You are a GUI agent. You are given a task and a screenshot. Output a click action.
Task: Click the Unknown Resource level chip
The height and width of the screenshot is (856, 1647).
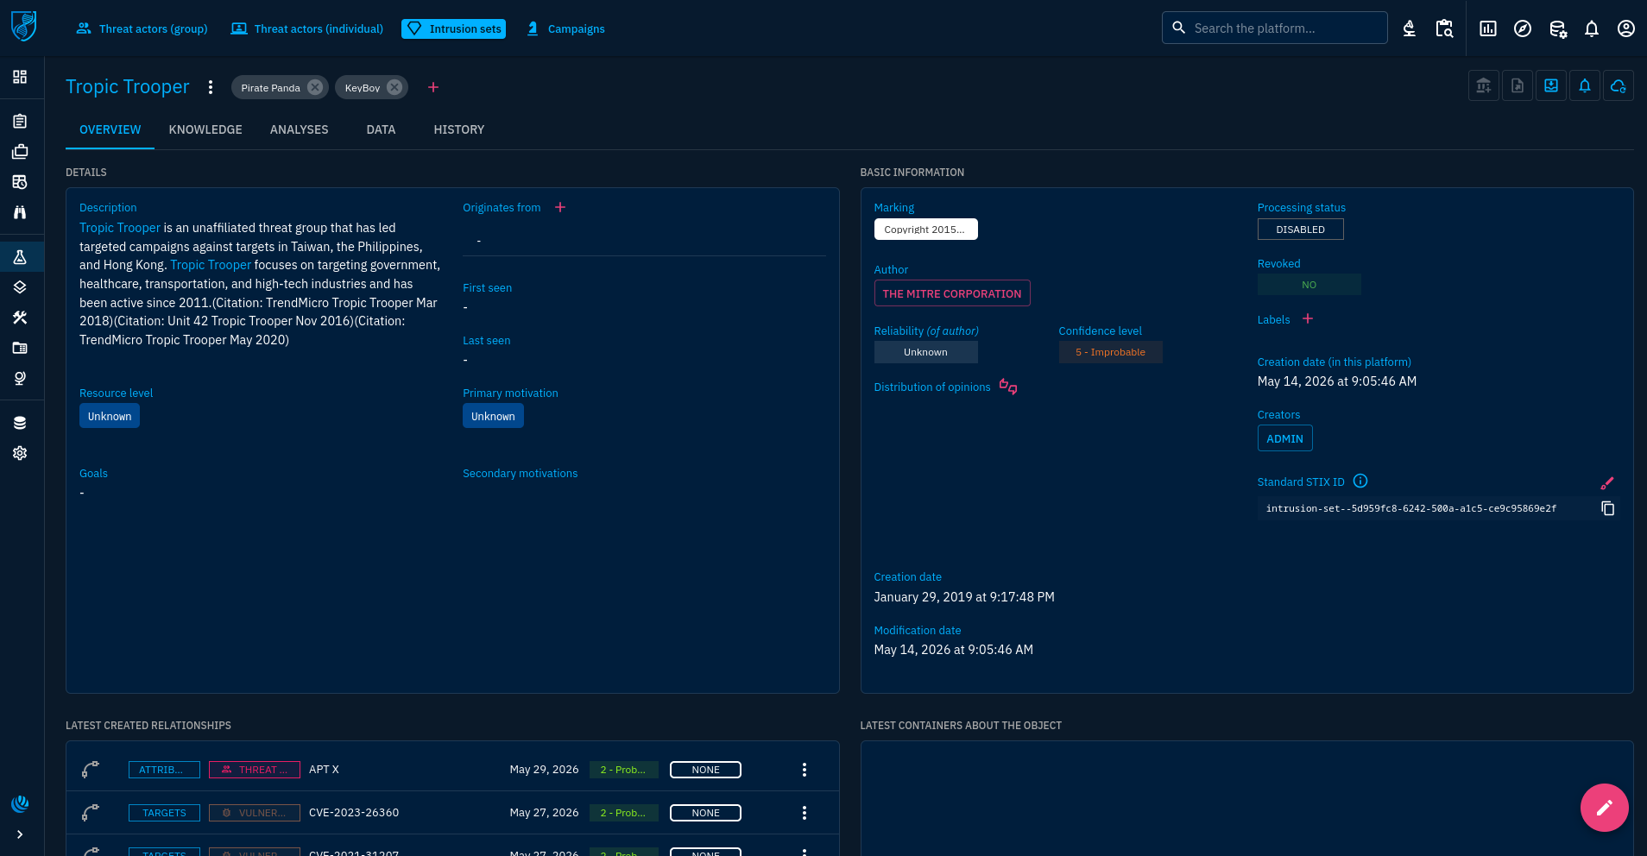click(110, 416)
